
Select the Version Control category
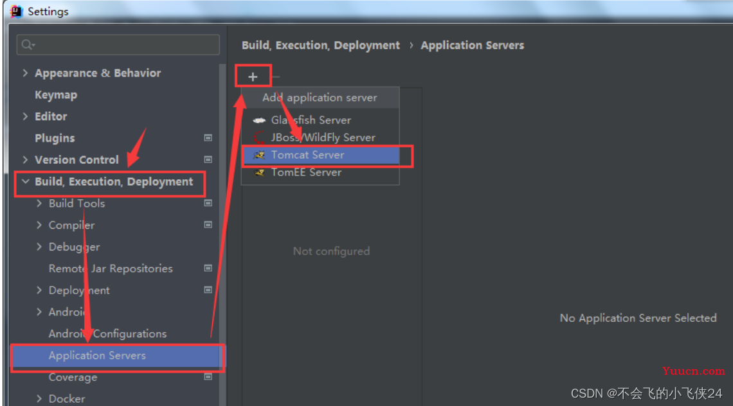pyautogui.click(x=77, y=160)
